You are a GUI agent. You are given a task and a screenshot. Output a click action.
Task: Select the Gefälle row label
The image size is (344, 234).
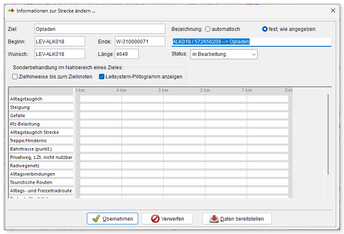[x=40, y=116]
